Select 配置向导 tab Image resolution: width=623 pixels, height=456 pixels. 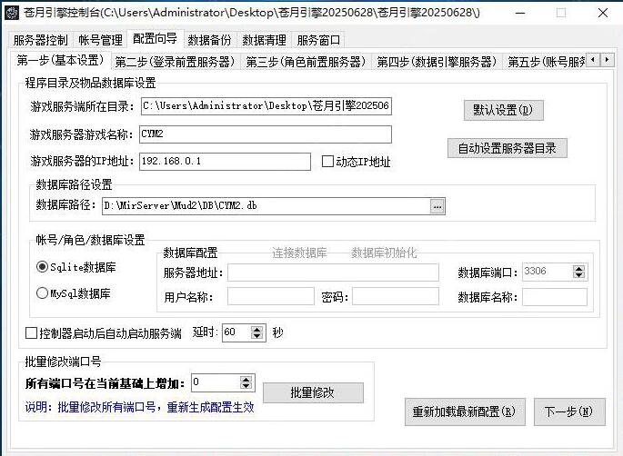(x=155, y=38)
